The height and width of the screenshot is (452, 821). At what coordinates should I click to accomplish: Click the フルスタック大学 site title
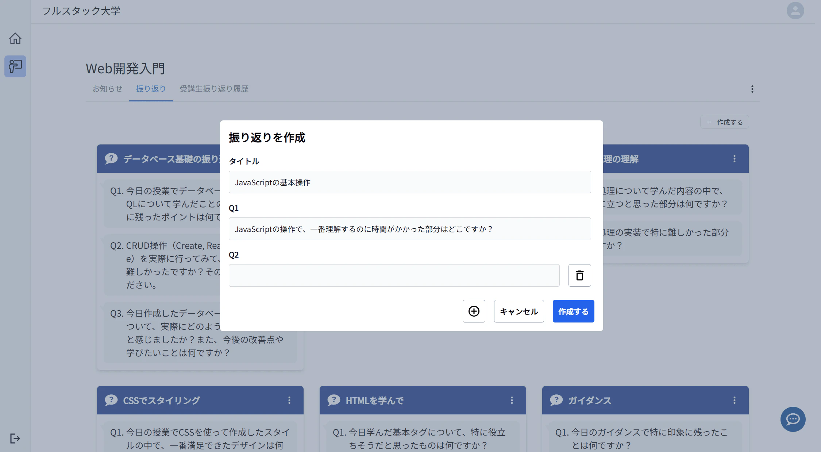click(81, 11)
